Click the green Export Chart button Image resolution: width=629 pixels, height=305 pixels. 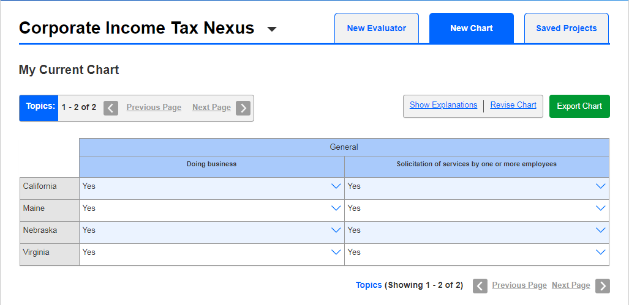[579, 106]
